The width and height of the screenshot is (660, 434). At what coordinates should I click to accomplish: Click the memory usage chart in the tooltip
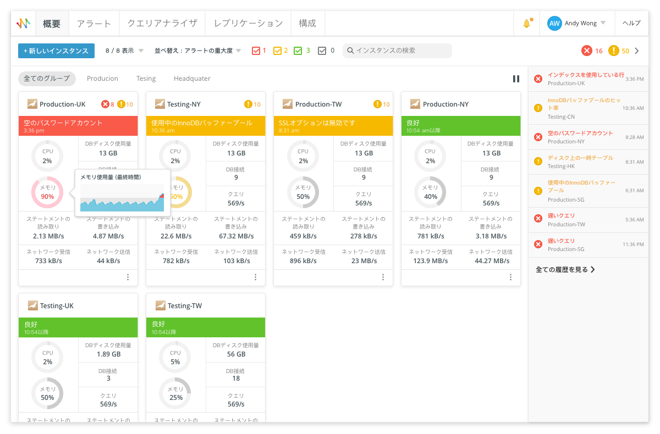pos(122,198)
